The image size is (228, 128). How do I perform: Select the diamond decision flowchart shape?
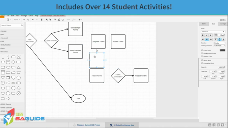tap(13, 62)
